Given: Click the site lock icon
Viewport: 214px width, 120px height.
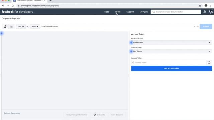Looking at the screenshot, I should click(19, 6).
